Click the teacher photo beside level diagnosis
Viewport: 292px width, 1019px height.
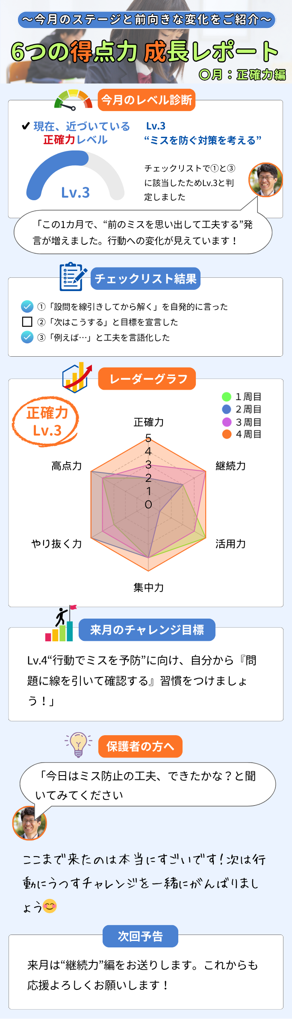tap(265, 180)
